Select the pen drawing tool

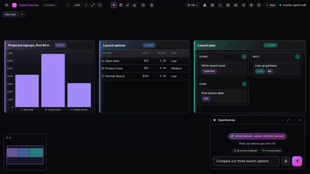tap(128, 5)
